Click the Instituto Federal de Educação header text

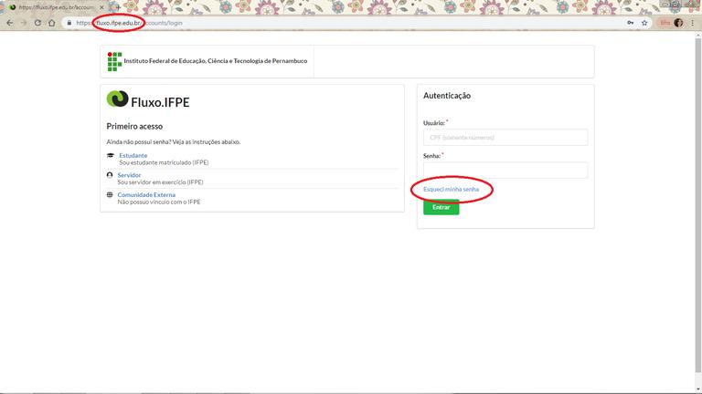point(216,61)
